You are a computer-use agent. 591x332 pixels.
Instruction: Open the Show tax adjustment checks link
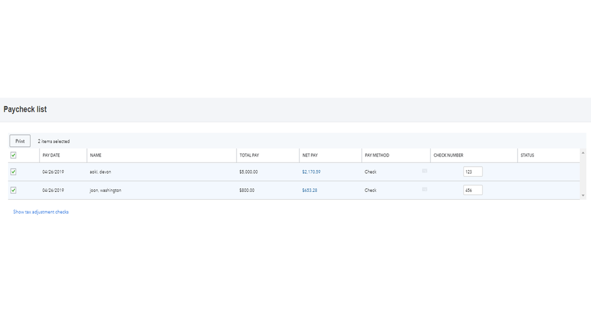[41, 211]
